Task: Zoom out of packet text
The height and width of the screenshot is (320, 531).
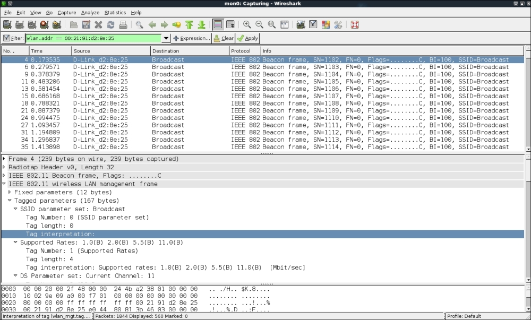Action: (x=260, y=25)
